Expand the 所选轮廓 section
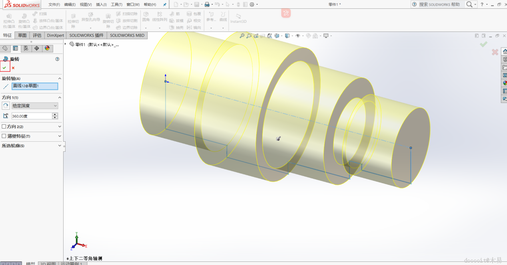Screen dimensions: 507x265 60,146
